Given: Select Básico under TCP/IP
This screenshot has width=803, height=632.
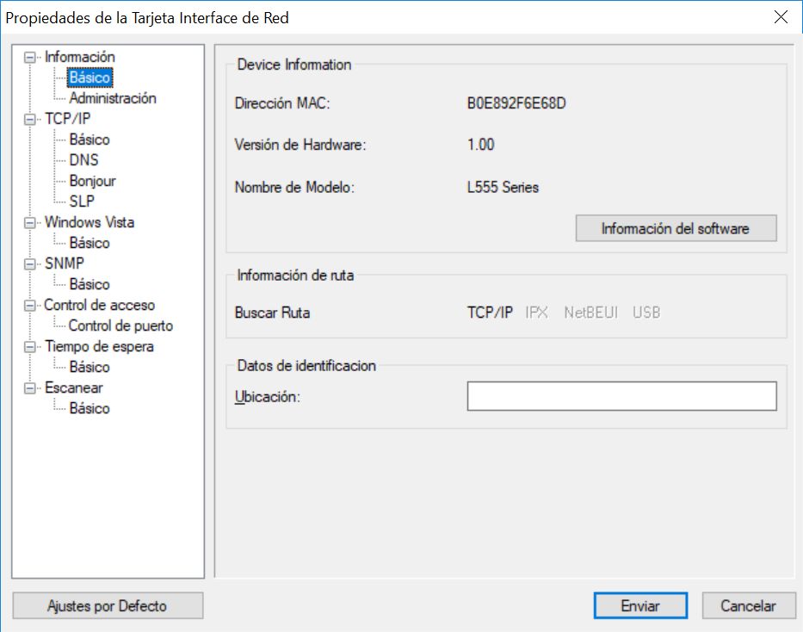Looking at the screenshot, I should point(89,139).
